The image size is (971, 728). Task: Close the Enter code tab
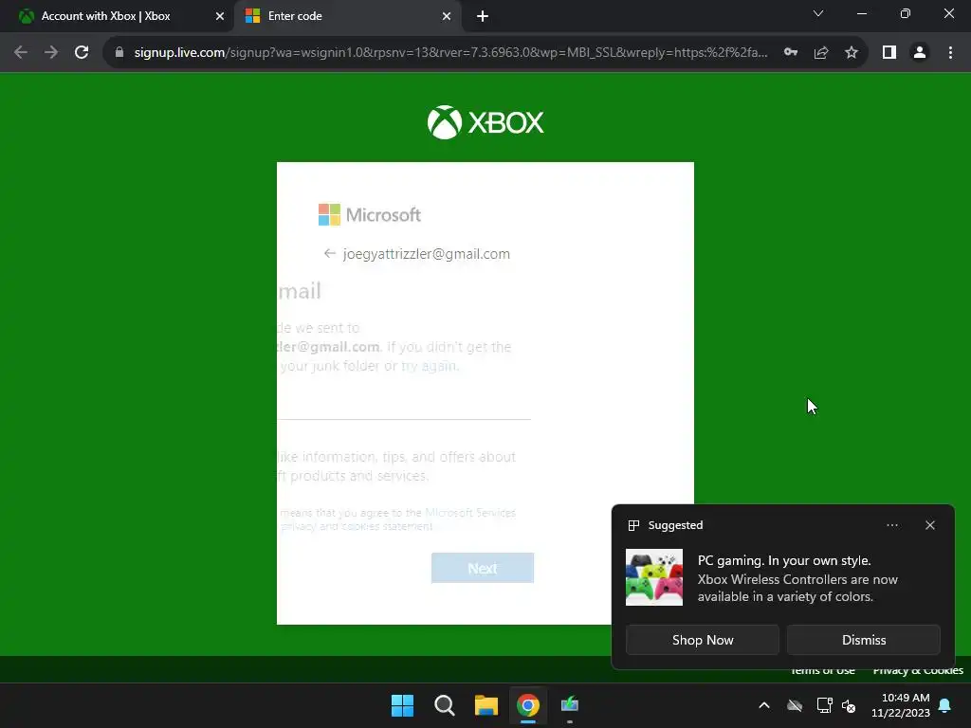[447, 16]
